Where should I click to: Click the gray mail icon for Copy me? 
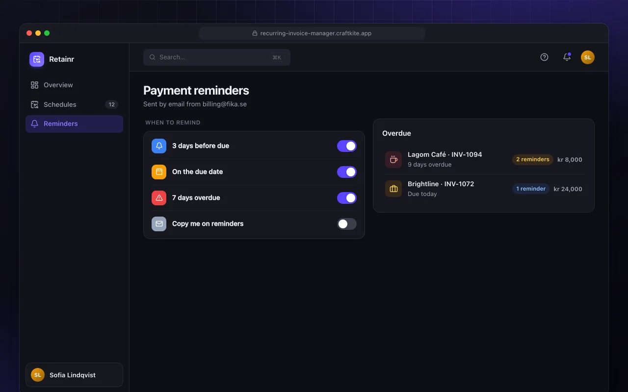[x=159, y=224]
